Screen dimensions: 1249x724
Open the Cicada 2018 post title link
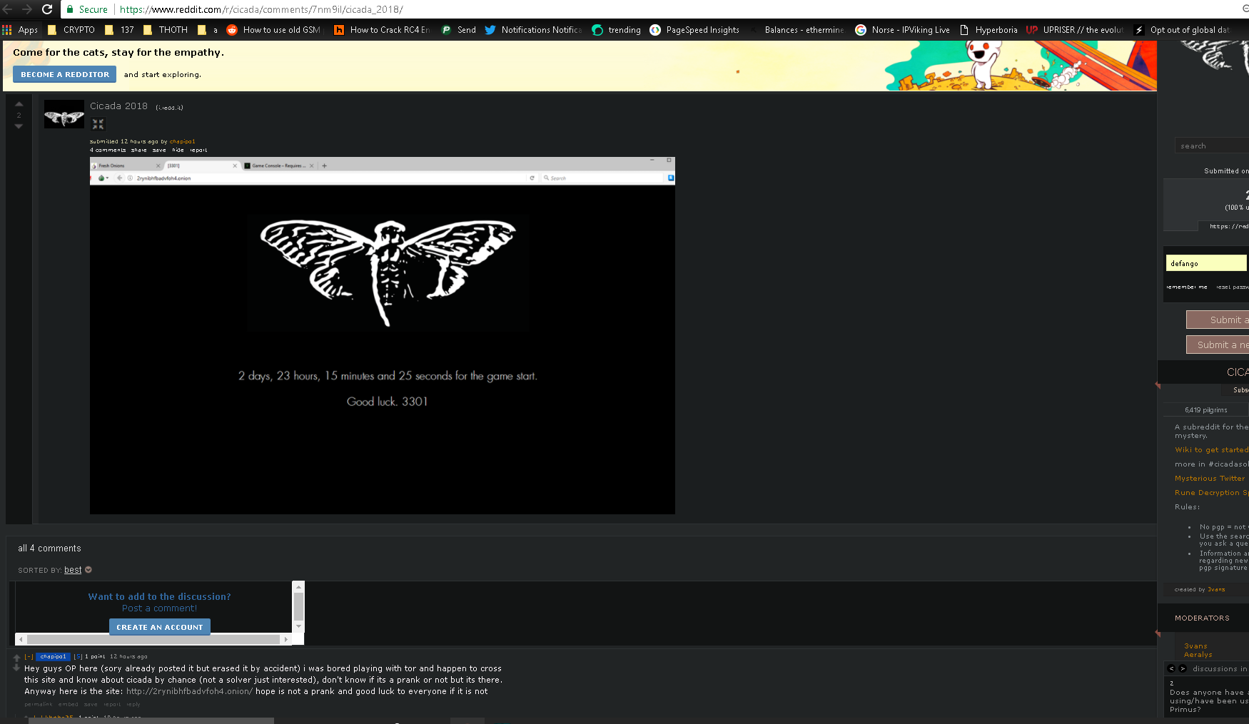click(x=118, y=106)
